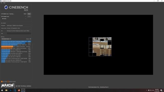The height and width of the screenshot is (92, 164).
Task: Click into the Info text field
Action: 19,33
